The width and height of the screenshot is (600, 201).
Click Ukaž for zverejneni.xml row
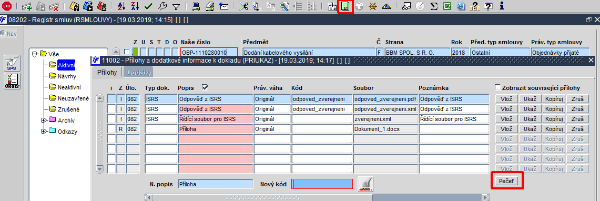[x=530, y=119]
